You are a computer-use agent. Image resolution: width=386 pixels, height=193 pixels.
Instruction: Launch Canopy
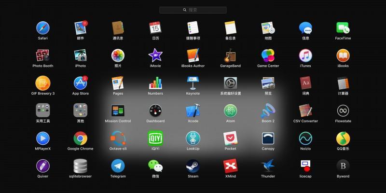pyautogui.click(x=268, y=138)
